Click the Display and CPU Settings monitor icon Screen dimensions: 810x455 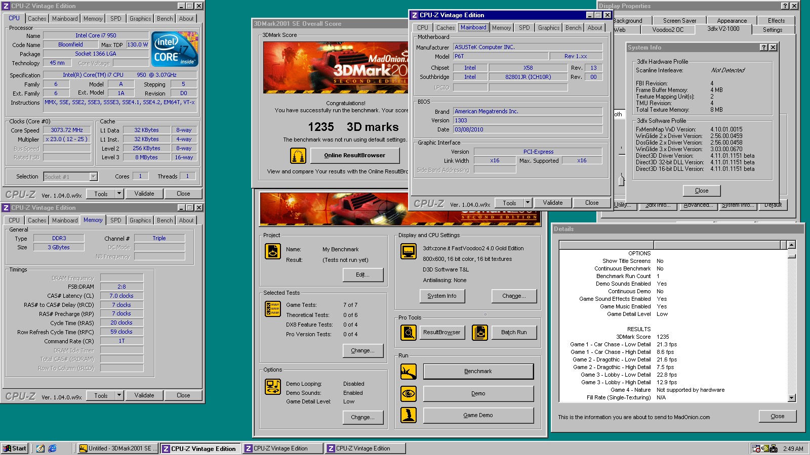coord(409,251)
